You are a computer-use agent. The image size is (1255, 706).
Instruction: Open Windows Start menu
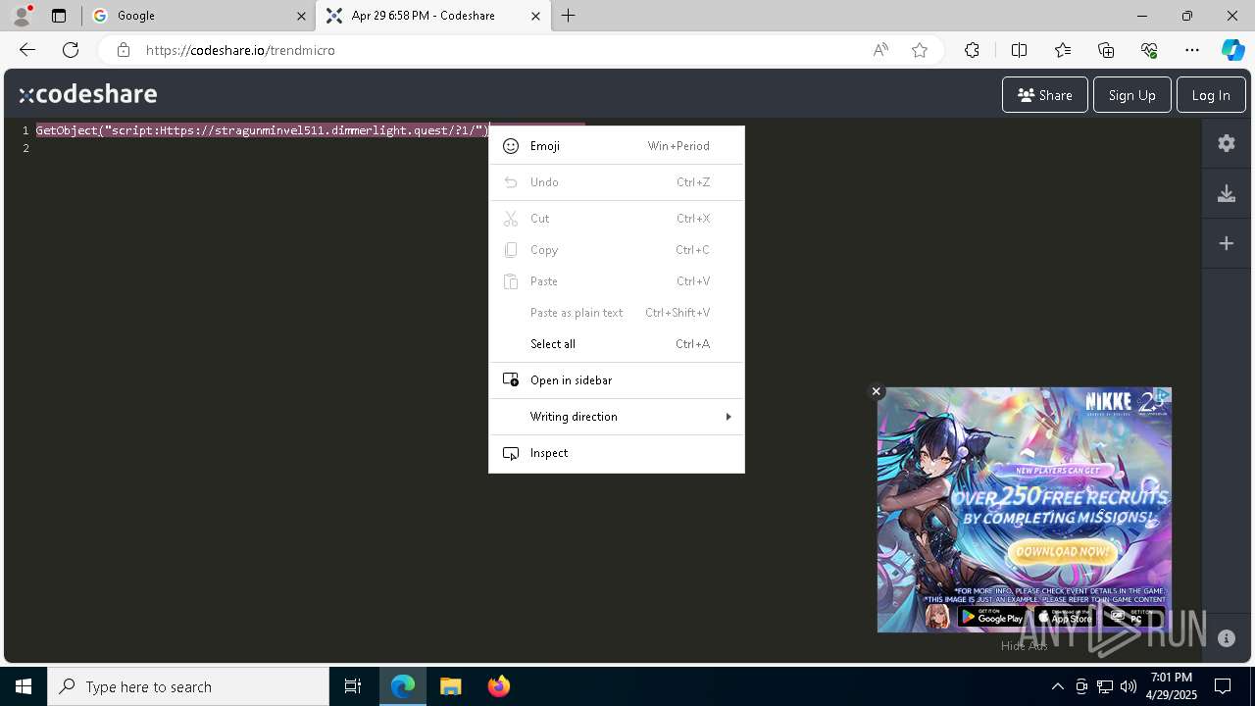[24, 686]
